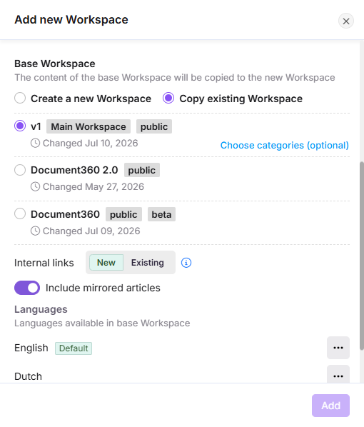Click clock icon beside Changed May 27, 2026
This screenshot has height=427, width=364.
click(x=35, y=187)
